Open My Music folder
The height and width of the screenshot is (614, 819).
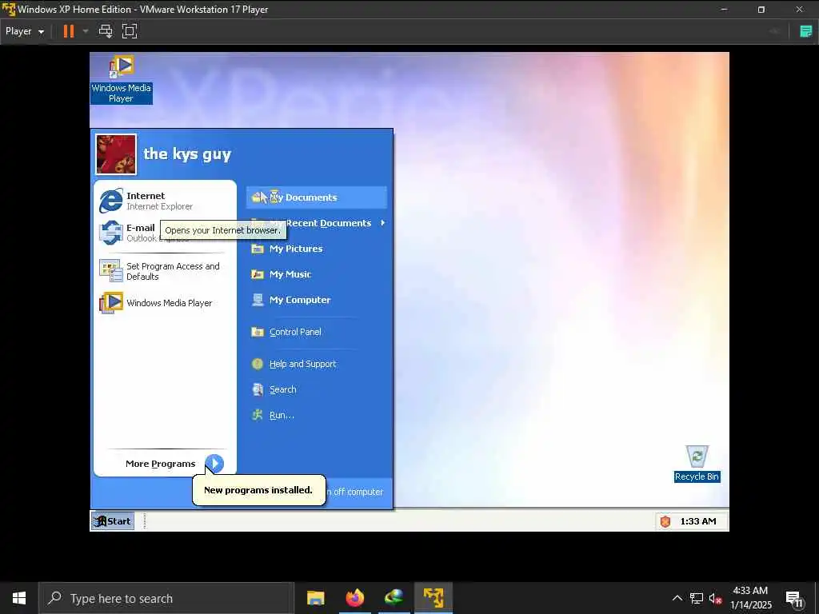tap(316, 274)
